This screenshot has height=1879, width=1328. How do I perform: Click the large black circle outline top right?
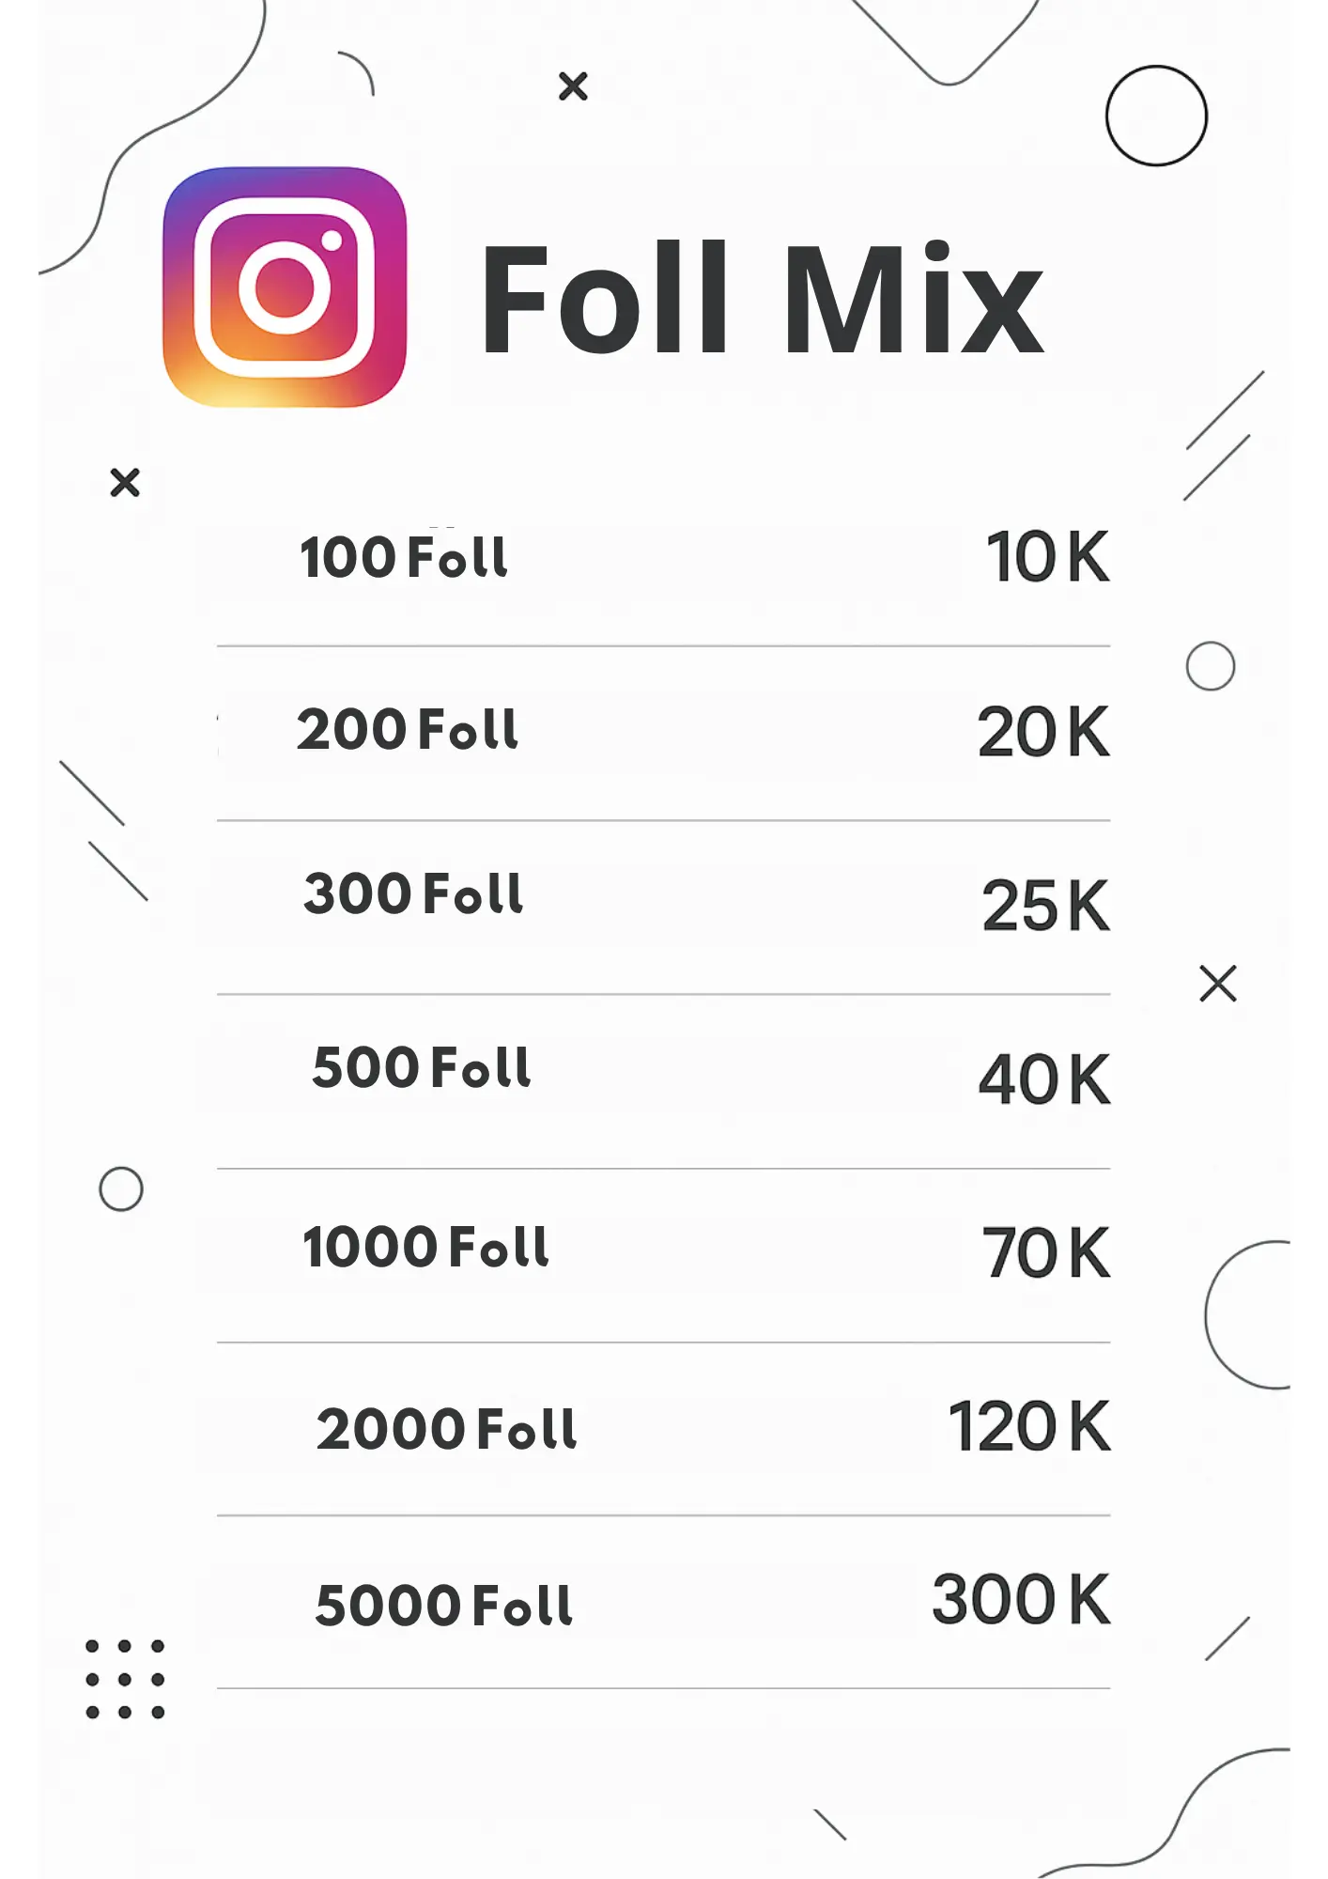[1156, 116]
